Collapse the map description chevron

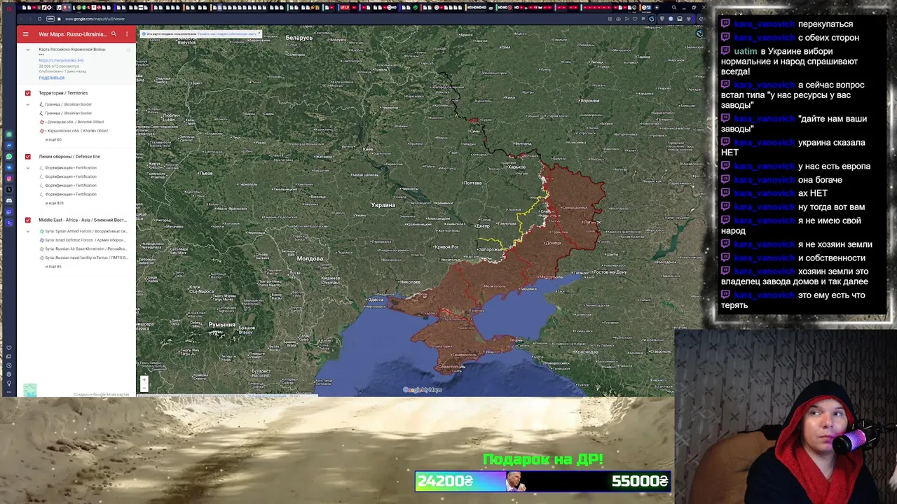28,50
